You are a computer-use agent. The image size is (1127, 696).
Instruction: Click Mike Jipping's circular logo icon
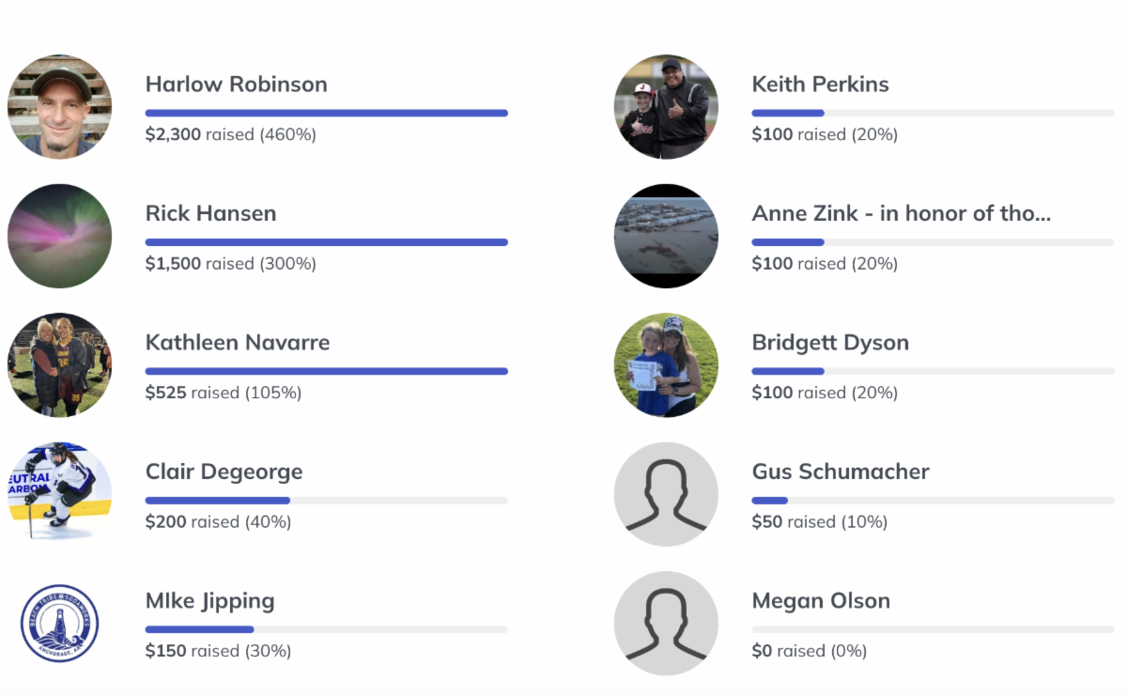[59, 623]
